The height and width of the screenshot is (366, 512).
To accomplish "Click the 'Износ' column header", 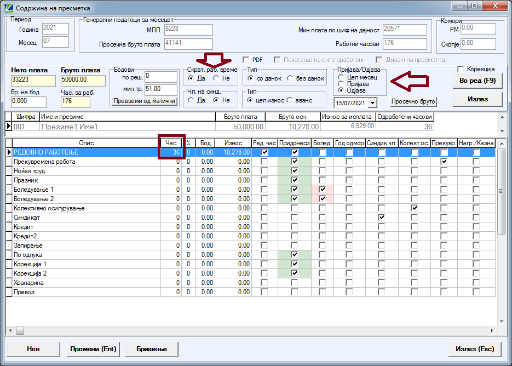I will [233, 143].
